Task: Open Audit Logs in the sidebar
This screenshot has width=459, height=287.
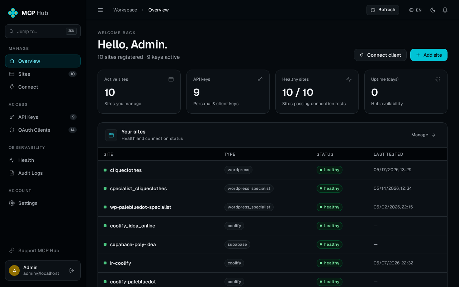Action: pyautogui.click(x=43, y=173)
